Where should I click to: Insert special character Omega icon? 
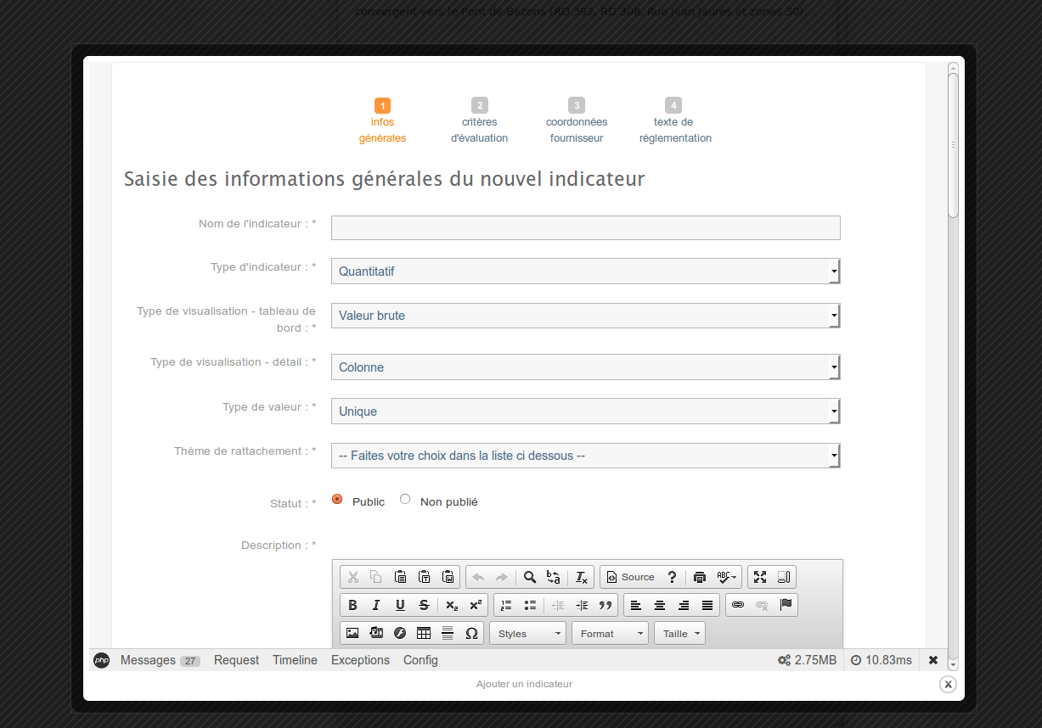click(472, 633)
